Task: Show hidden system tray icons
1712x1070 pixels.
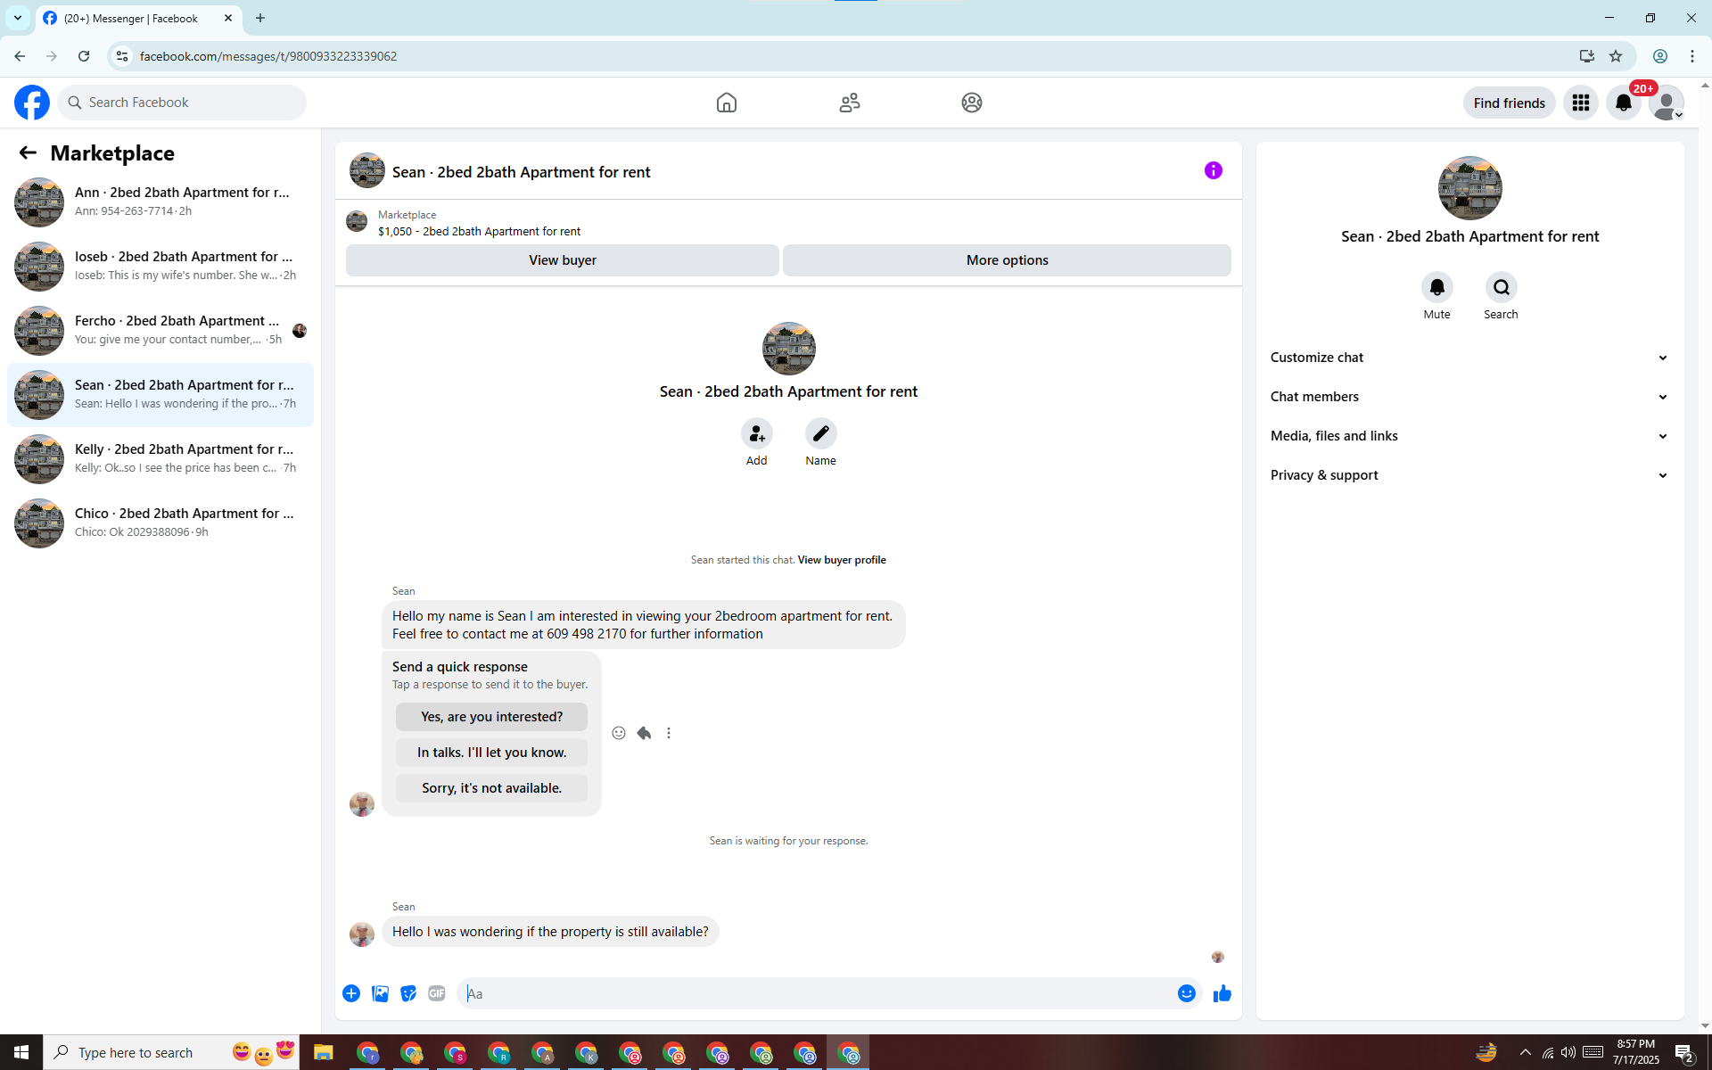Action: point(1526,1053)
